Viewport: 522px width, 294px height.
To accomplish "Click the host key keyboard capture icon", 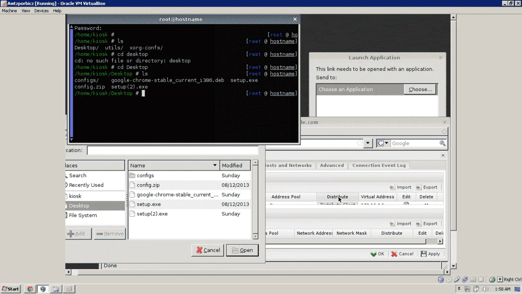I will coord(500,279).
